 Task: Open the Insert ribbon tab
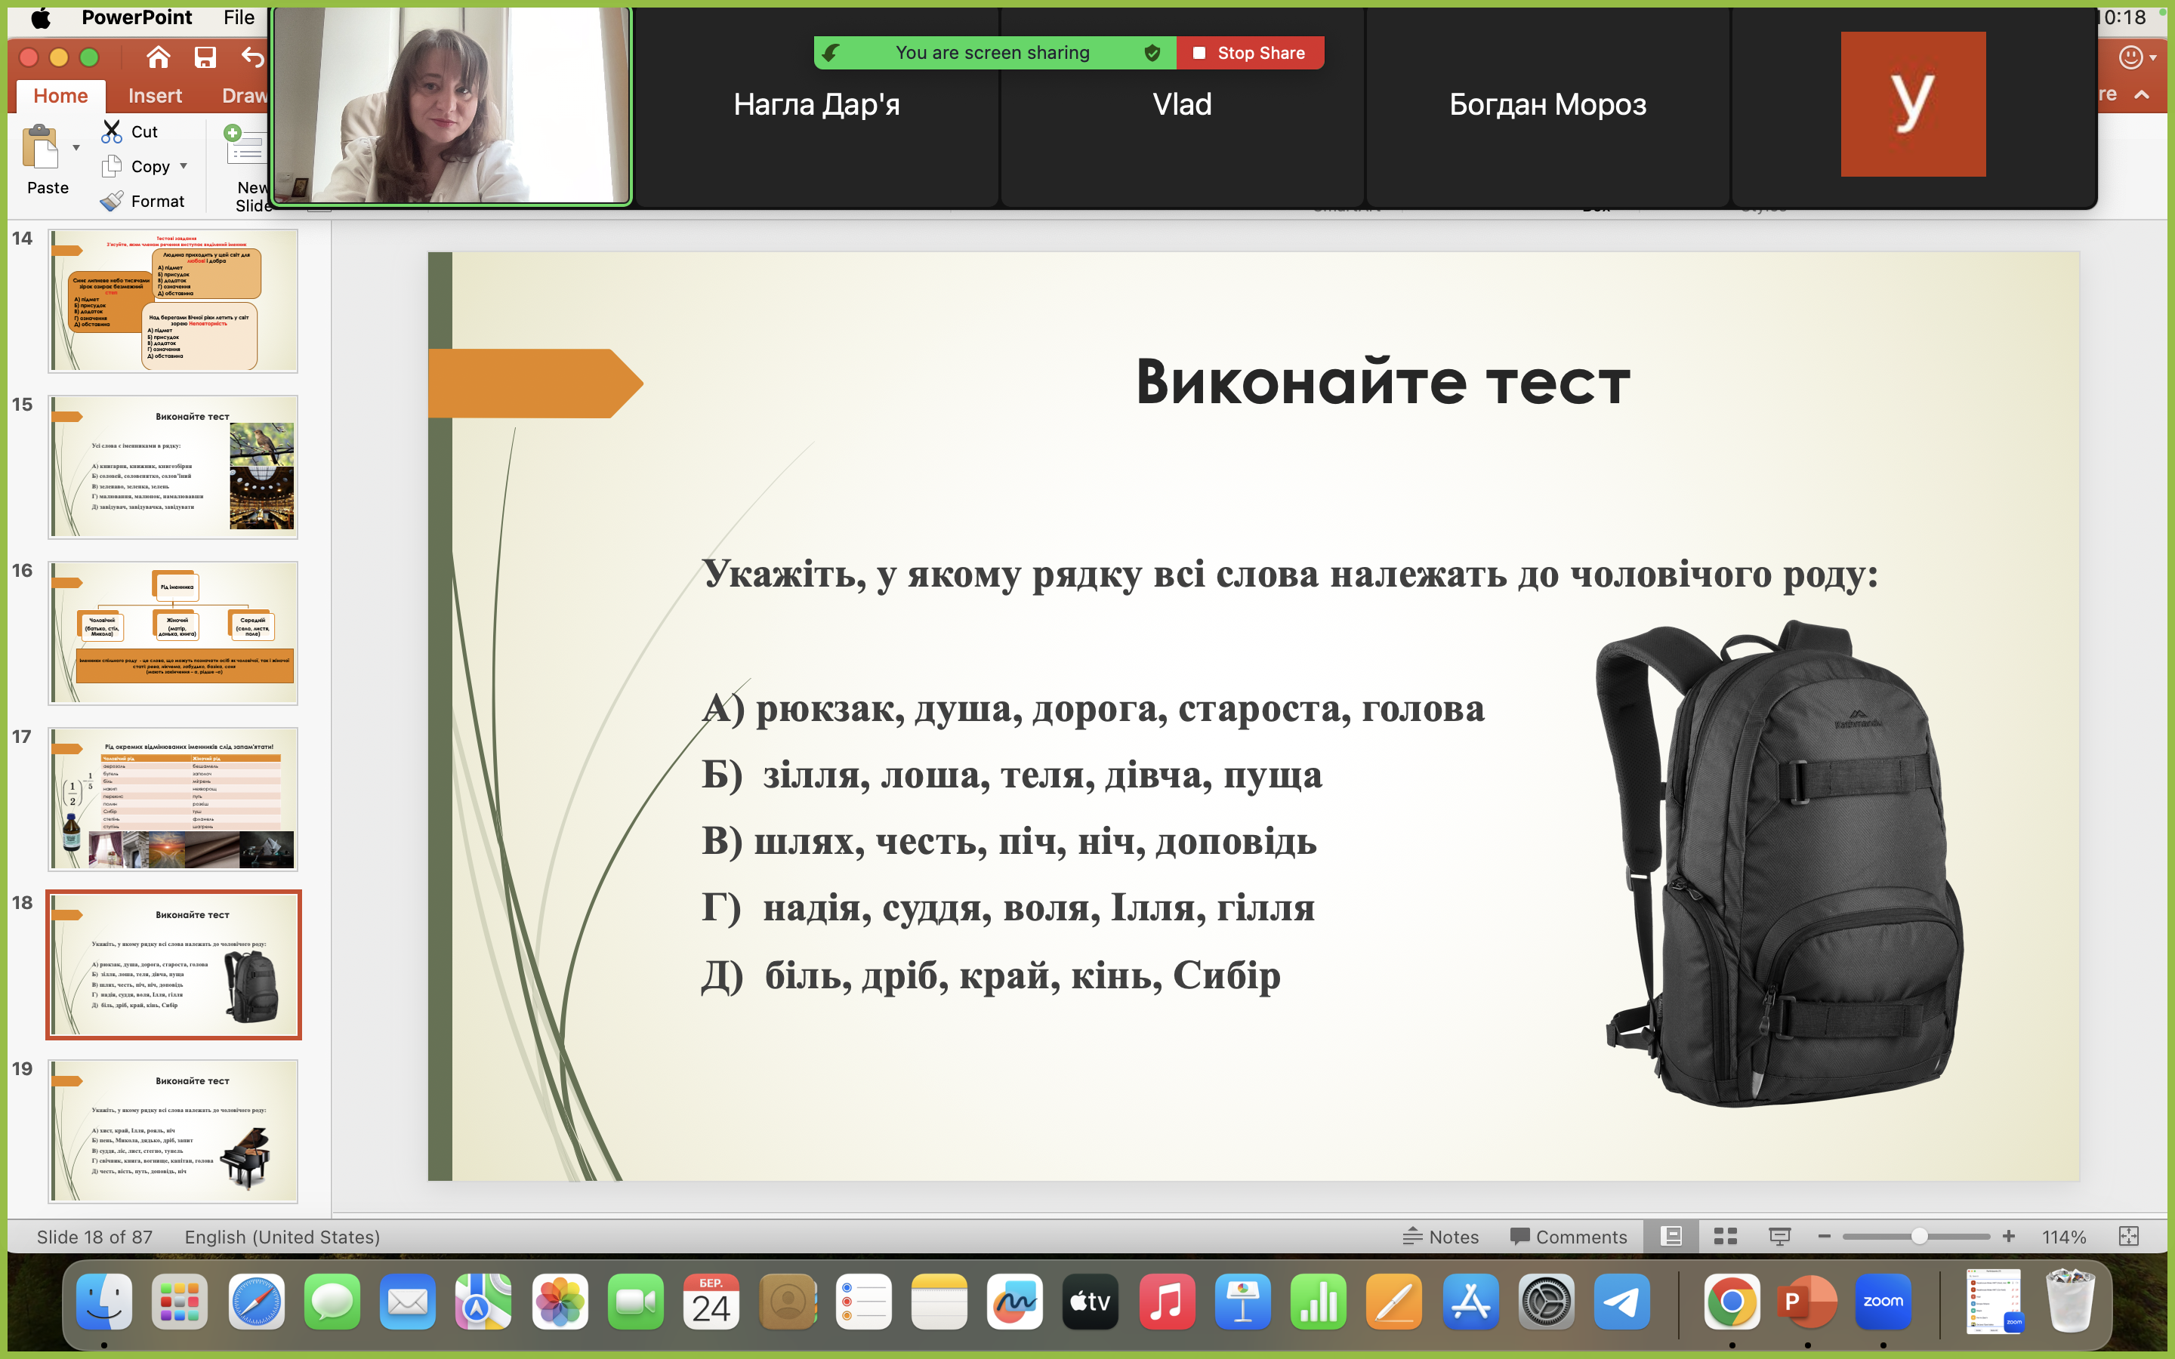pyautogui.click(x=155, y=95)
